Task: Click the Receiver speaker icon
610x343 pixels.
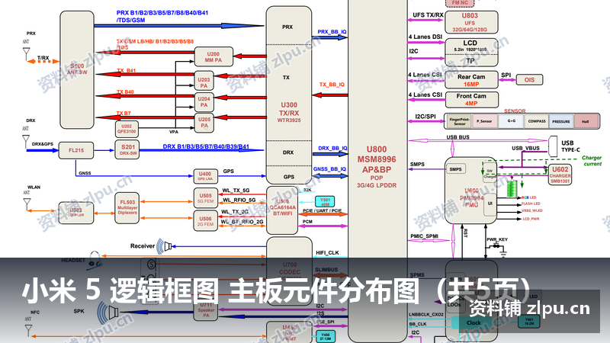Action: [x=164, y=246]
